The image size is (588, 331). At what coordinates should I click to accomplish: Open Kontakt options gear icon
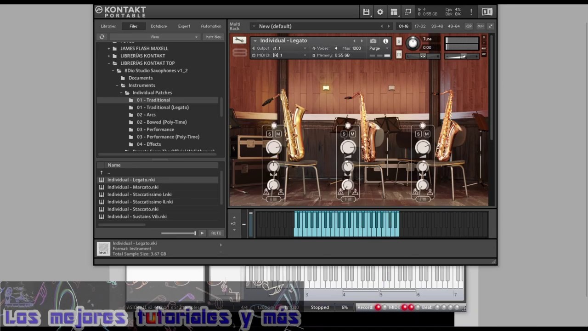[x=380, y=12]
